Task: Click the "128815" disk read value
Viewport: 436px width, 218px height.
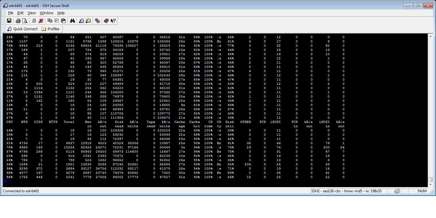Action: click(117, 41)
